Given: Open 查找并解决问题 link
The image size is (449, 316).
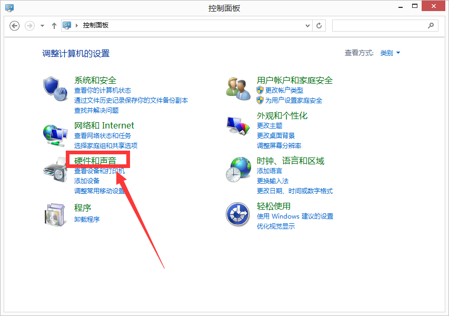Looking at the screenshot, I should coord(96,111).
